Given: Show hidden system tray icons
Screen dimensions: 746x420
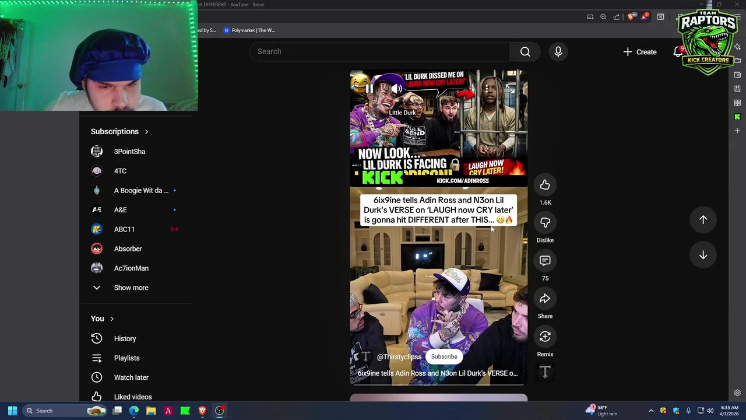Looking at the screenshot, I should pyautogui.click(x=651, y=411).
